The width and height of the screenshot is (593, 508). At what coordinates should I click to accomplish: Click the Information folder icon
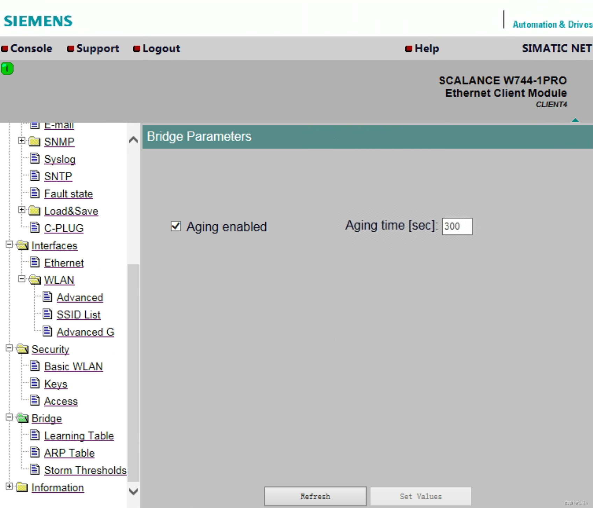click(22, 487)
